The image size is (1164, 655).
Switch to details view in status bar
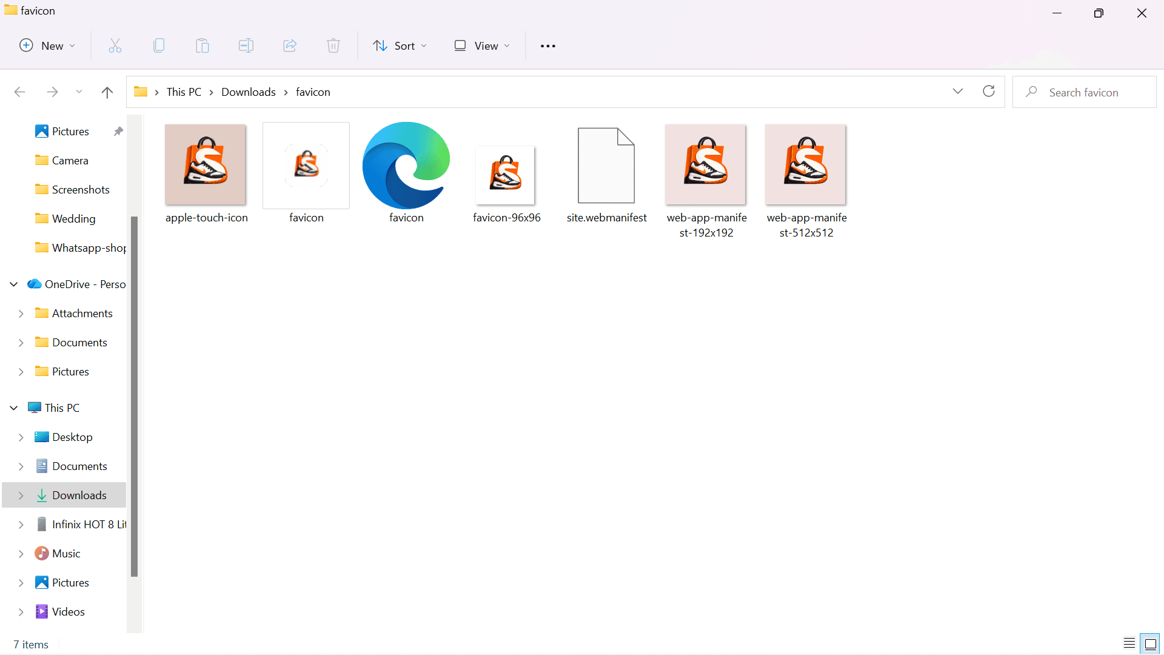[x=1129, y=643]
